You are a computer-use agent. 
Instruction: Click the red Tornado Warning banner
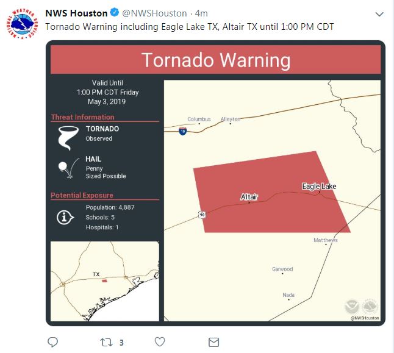(x=216, y=60)
